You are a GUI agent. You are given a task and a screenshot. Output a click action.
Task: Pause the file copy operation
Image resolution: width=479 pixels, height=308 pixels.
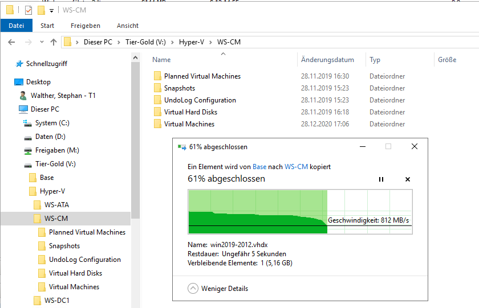[381, 179]
